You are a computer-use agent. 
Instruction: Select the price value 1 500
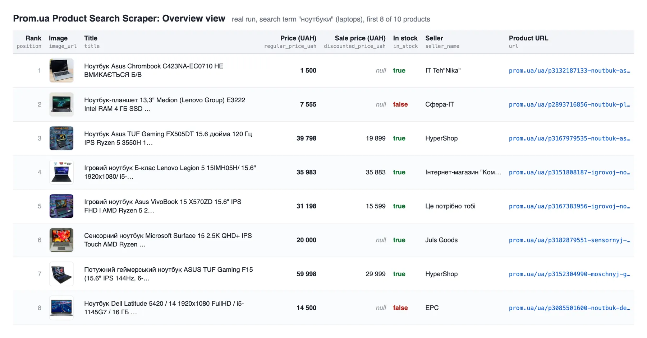click(x=308, y=71)
